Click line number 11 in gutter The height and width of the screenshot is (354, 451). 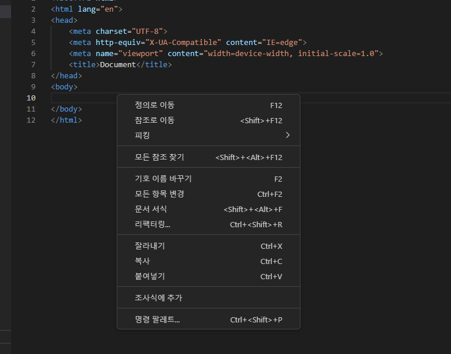click(31, 109)
